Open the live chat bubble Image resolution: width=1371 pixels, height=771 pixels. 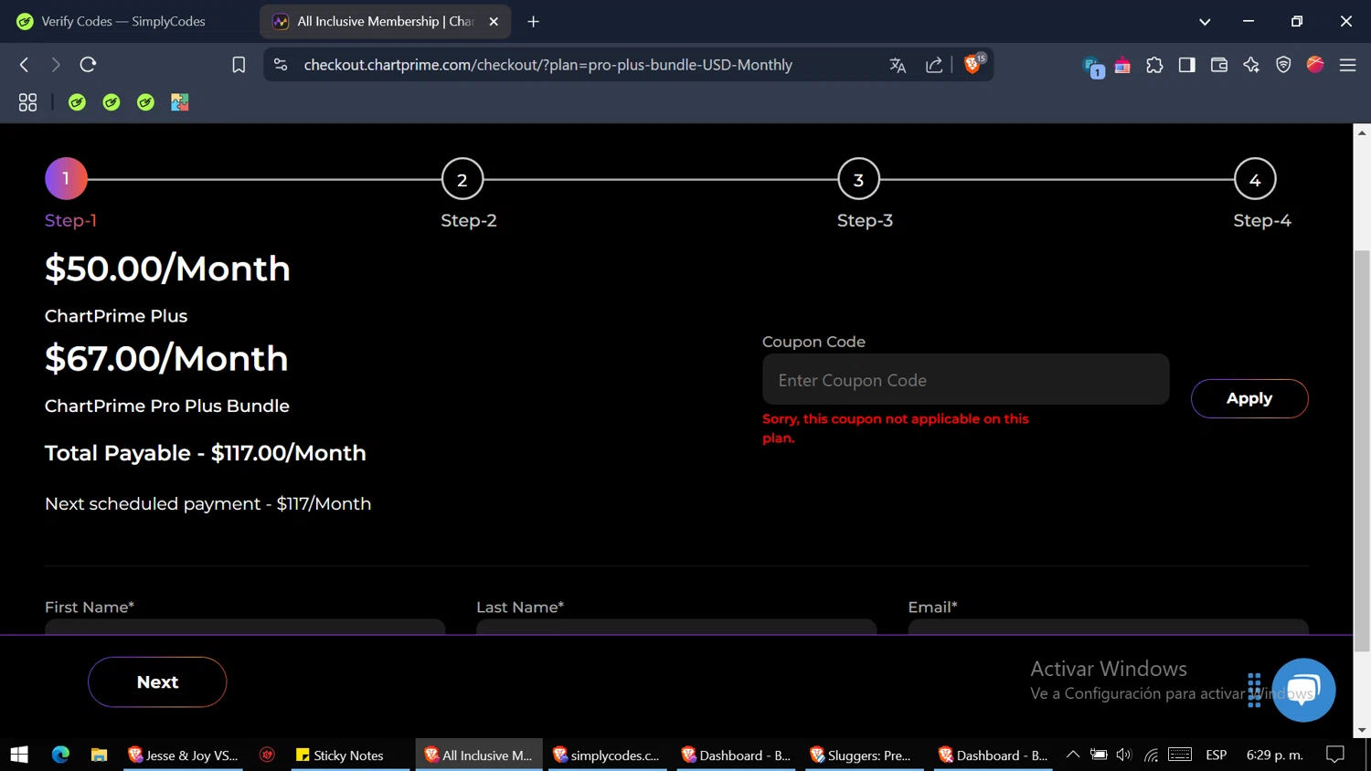pyautogui.click(x=1303, y=690)
